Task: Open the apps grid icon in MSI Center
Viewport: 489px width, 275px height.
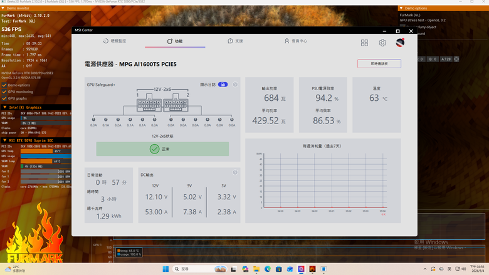Action: click(364, 43)
